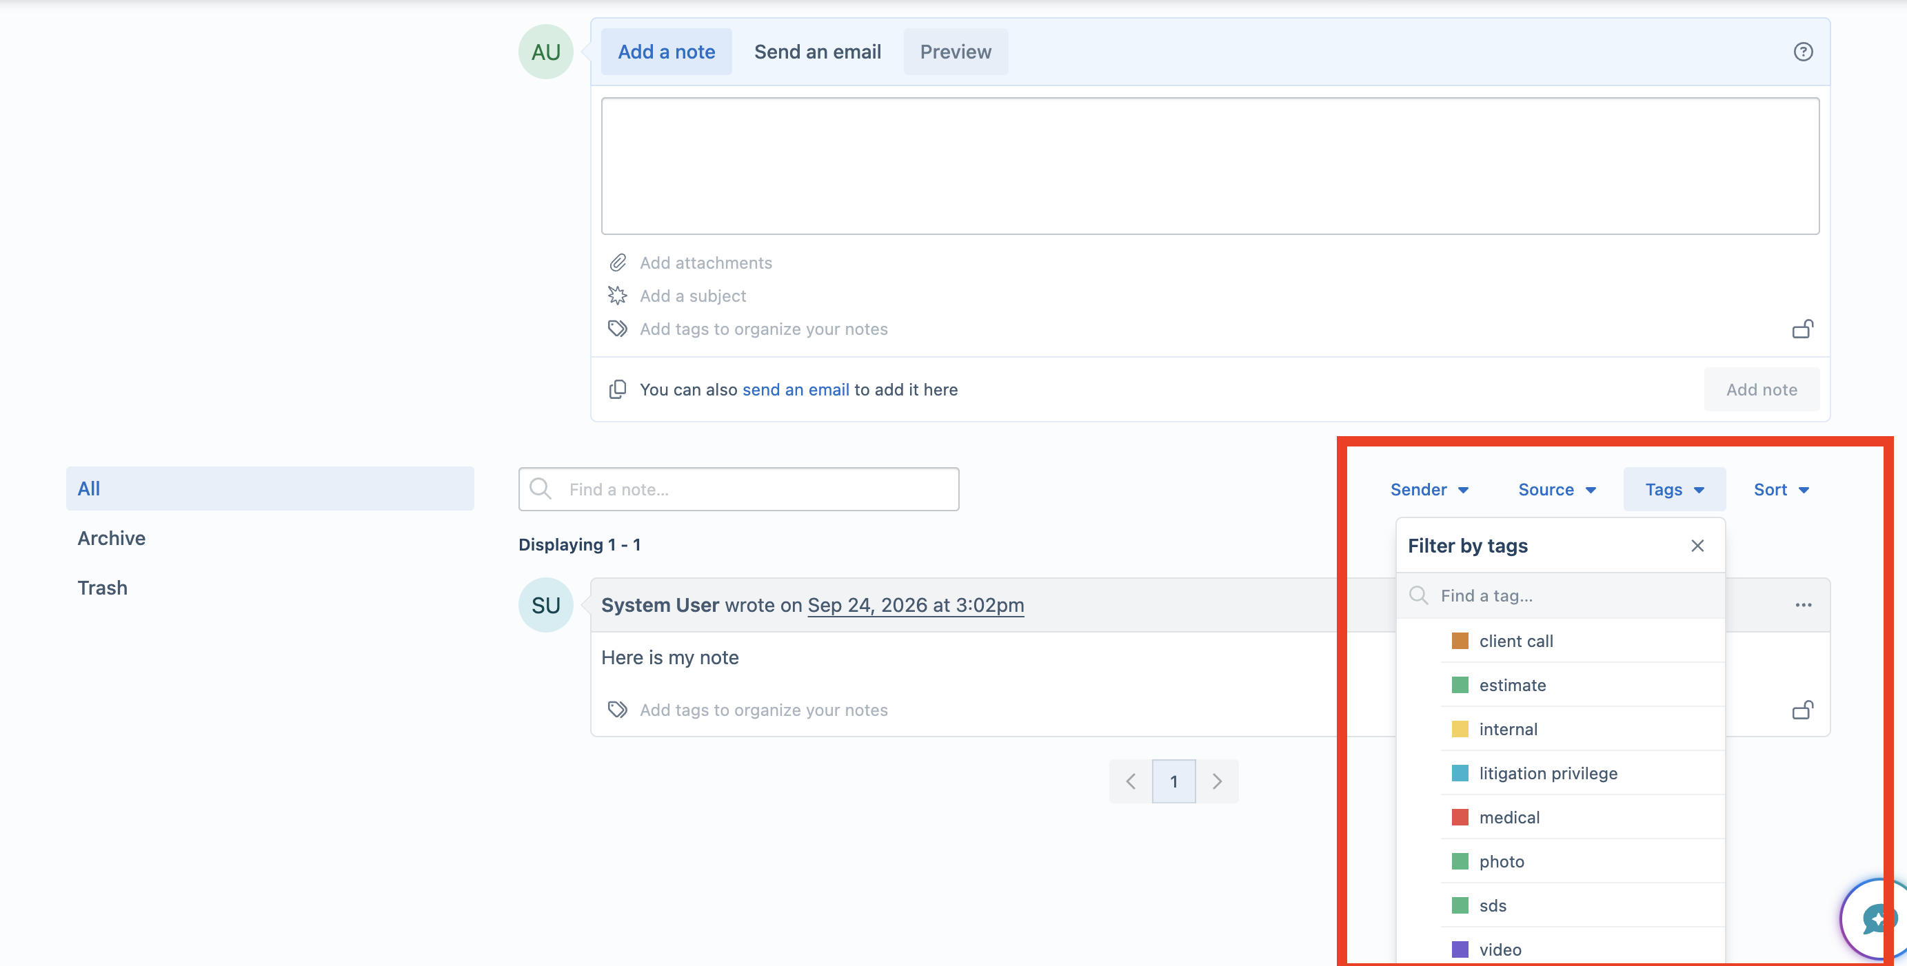
Task: Select the red medical tag swatch
Action: tap(1460, 817)
